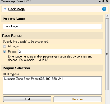This screenshot has height=104, width=110.
Task: Open the blue help question mark icon
Action: click(x=104, y=9)
